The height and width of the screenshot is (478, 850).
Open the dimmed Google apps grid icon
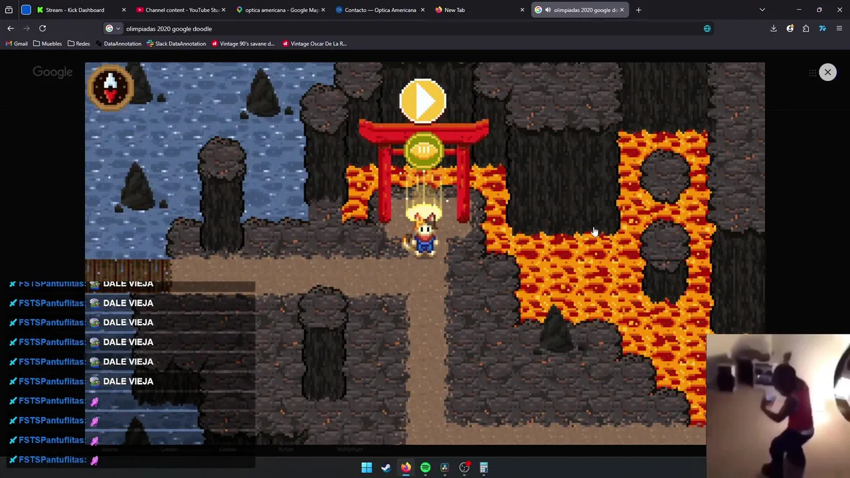[x=812, y=72]
